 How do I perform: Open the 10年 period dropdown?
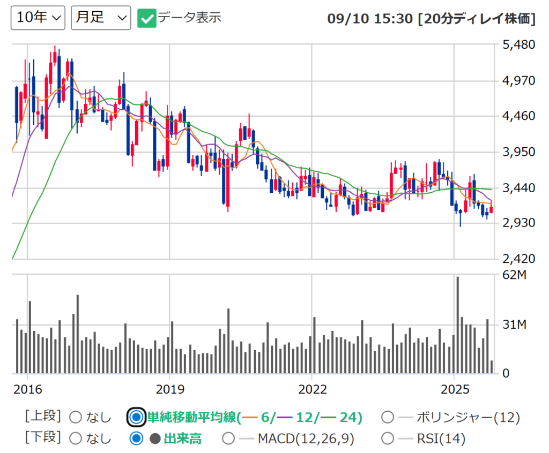click(x=38, y=18)
